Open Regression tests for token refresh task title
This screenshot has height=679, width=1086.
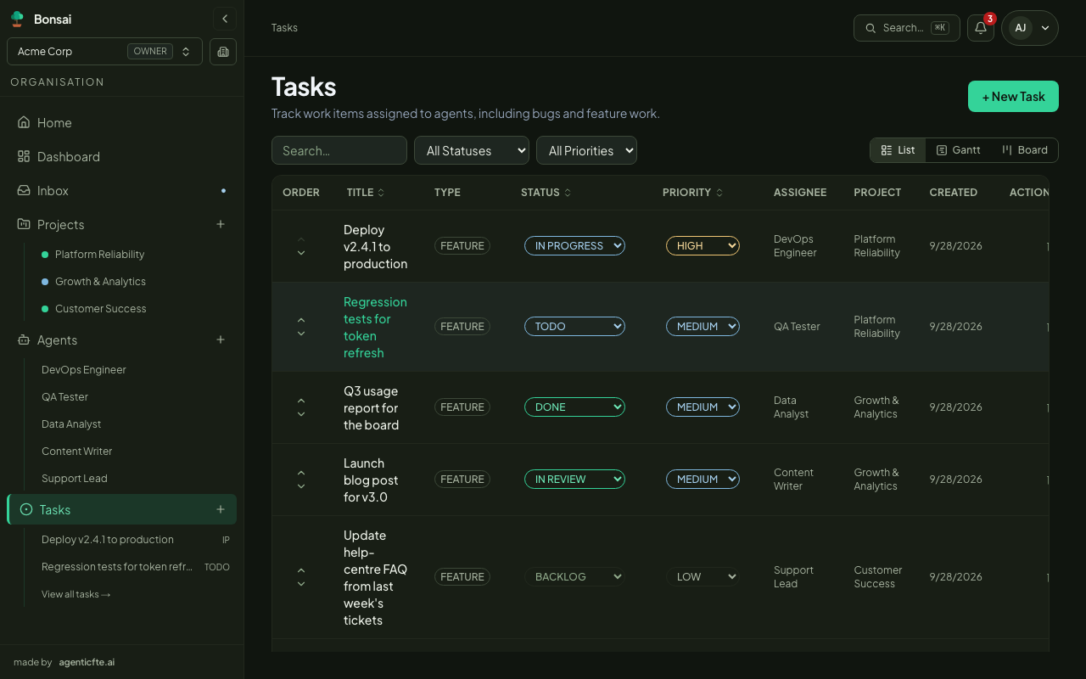point(375,328)
